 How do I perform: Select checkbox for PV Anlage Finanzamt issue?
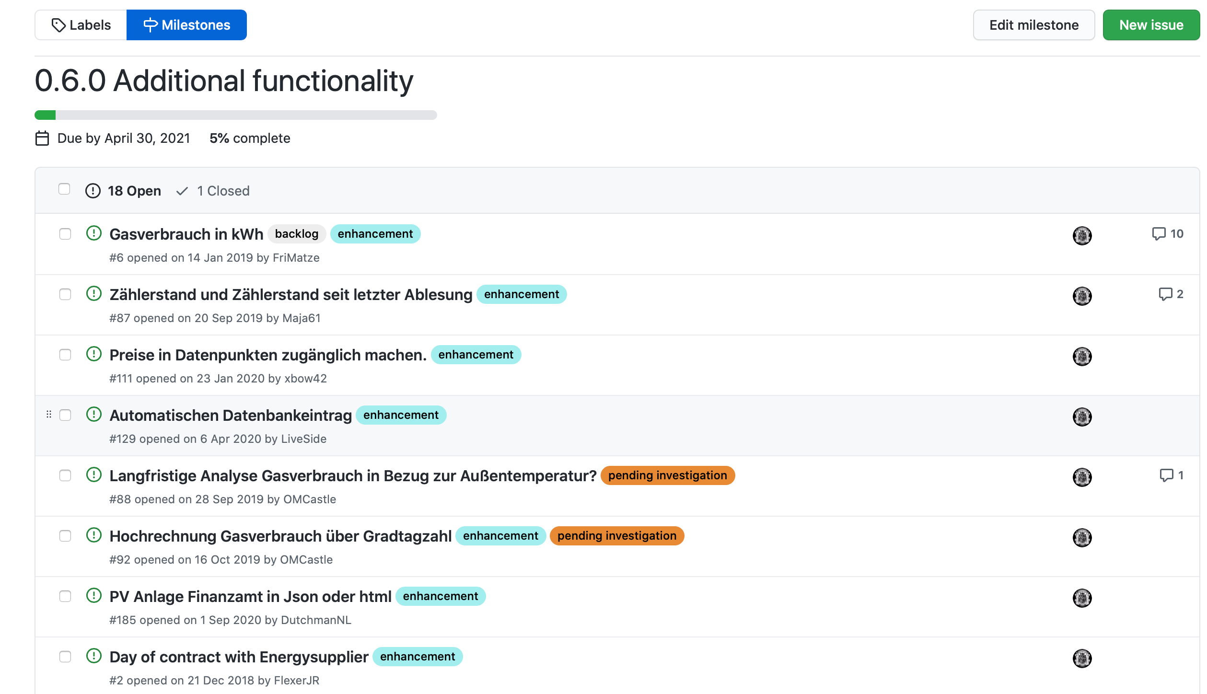tap(65, 596)
